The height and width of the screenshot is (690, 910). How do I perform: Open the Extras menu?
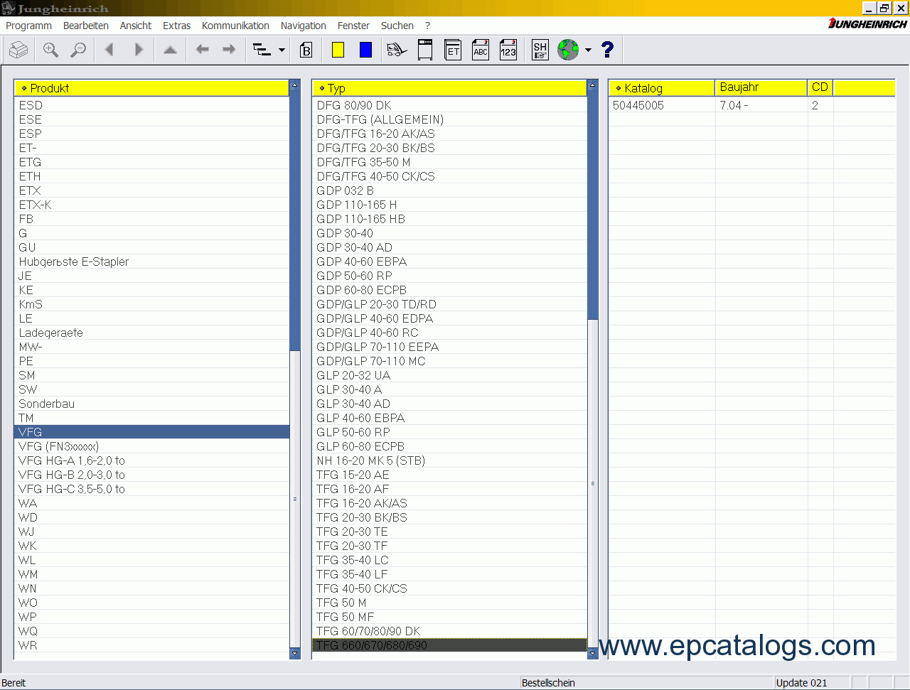pyautogui.click(x=177, y=26)
